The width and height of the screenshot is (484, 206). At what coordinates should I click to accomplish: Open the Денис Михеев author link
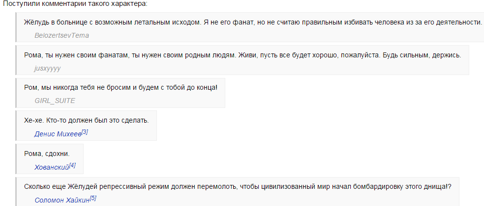click(x=58, y=134)
